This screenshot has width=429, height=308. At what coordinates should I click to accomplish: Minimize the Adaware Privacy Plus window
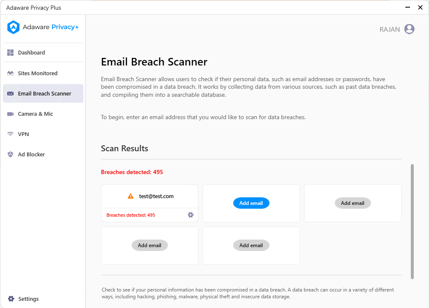tap(407, 8)
